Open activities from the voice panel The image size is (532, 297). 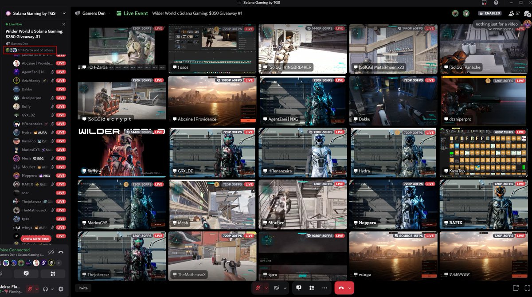coord(53,274)
